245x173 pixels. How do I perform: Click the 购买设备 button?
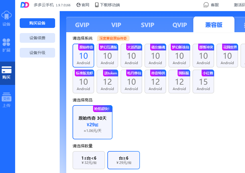pos(37,23)
